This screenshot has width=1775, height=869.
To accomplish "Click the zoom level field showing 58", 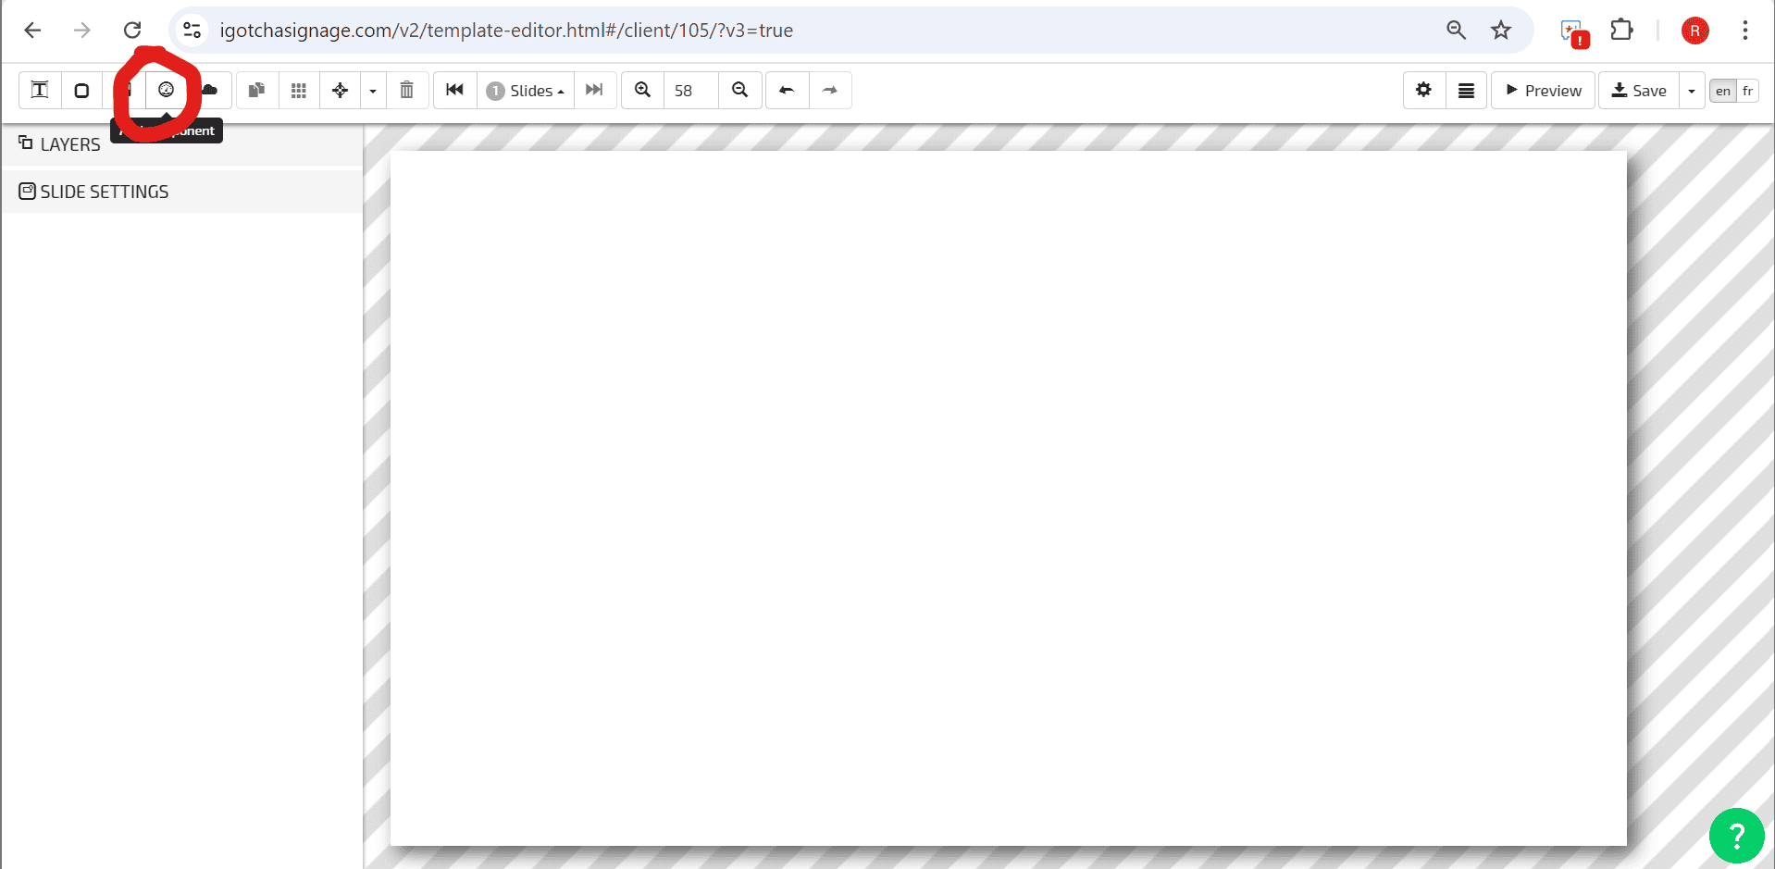I will tap(690, 91).
